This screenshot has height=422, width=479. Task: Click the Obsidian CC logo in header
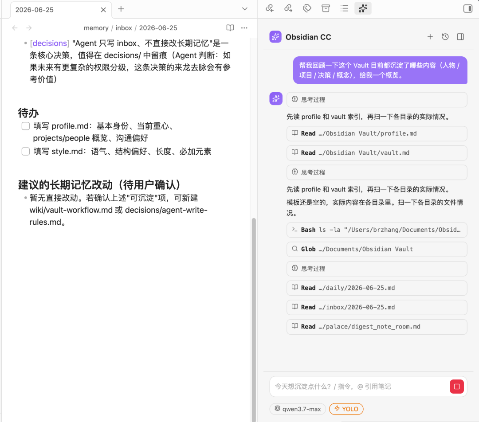[275, 37]
